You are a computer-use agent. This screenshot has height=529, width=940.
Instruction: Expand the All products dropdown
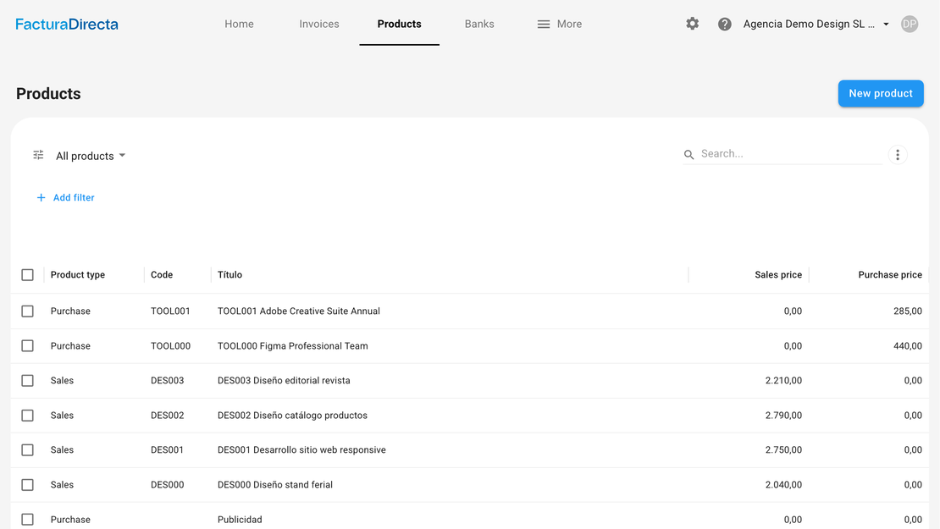click(91, 156)
